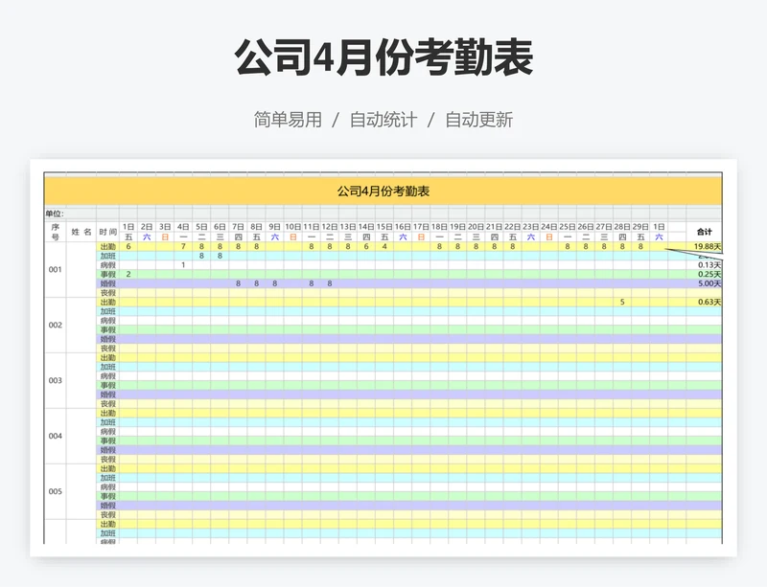Screen dimensions: 767x587
Task: Click 病假 row label for employee 002
Action: [x=108, y=321]
